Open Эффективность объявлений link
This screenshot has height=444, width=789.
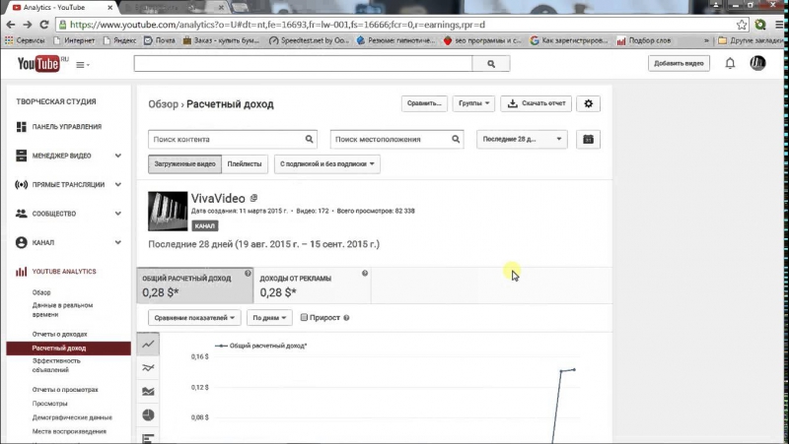pos(56,365)
